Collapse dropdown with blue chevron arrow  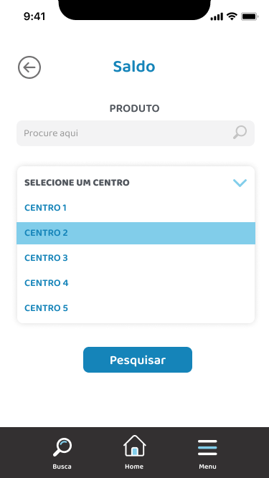click(x=240, y=183)
